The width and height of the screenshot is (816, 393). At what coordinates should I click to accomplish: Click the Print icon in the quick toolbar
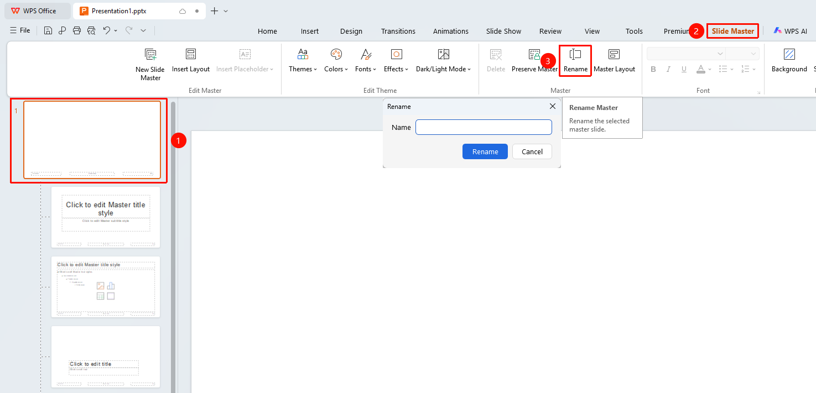click(x=77, y=30)
